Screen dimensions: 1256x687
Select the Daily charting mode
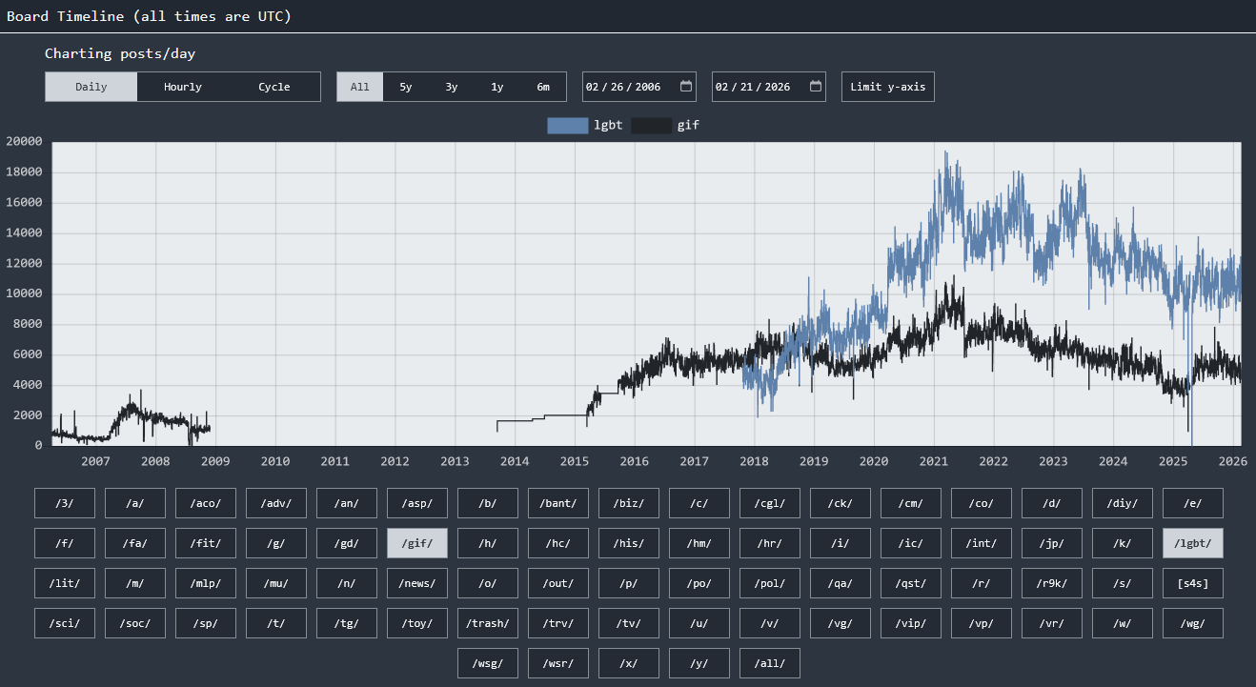click(x=91, y=87)
